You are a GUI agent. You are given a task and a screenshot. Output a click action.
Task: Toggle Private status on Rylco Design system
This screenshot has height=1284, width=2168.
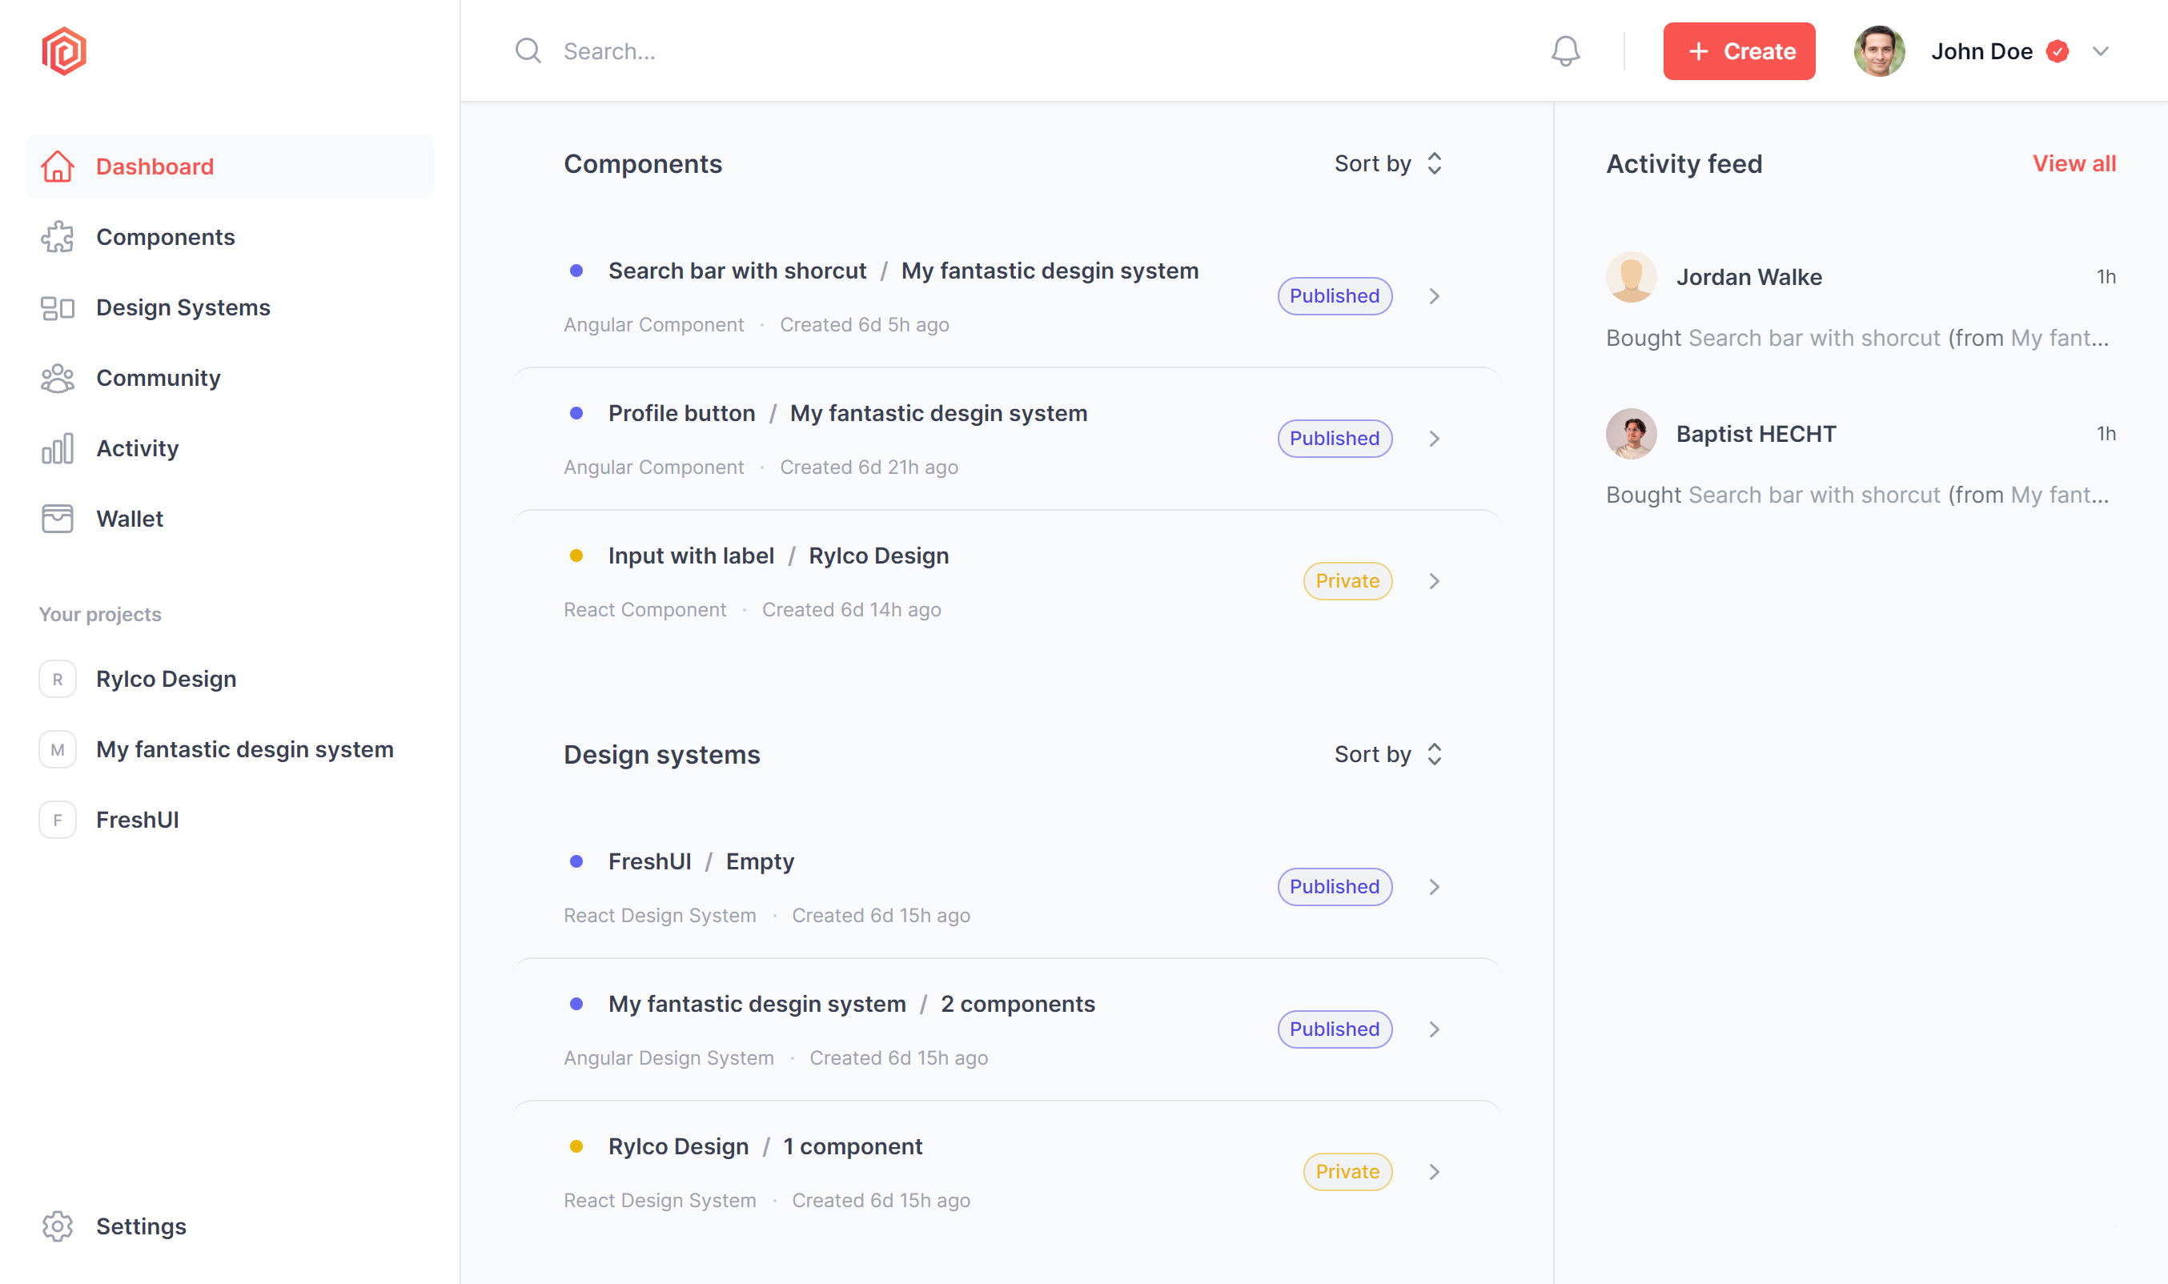coord(1347,1171)
